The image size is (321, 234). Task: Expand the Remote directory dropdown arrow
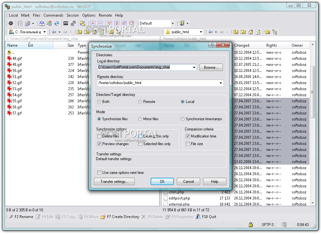[221, 83]
